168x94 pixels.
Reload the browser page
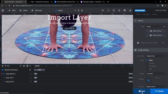click(9, 6)
